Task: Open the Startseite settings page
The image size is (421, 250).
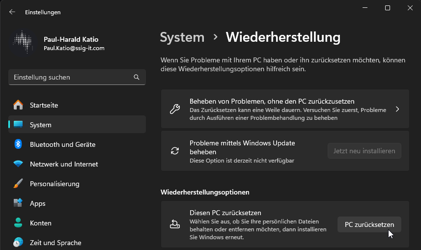Action: pyautogui.click(x=77, y=105)
